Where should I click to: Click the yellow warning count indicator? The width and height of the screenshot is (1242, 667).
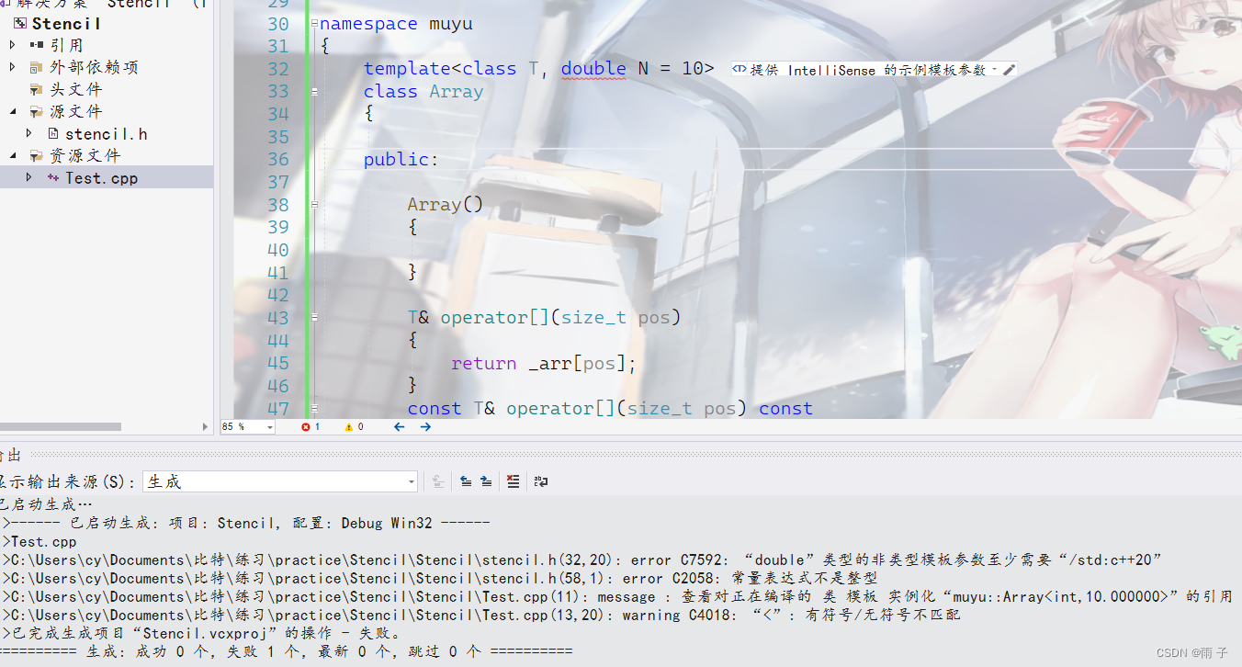(354, 427)
